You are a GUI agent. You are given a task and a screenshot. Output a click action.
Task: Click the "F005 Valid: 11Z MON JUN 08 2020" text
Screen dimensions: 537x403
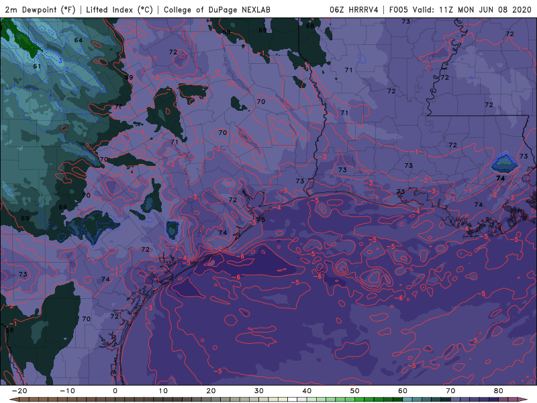pos(460,10)
